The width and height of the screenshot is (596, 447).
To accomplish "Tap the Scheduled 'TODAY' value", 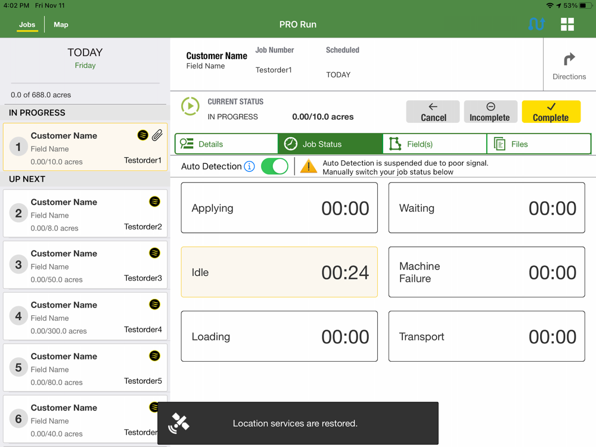I will pyautogui.click(x=339, y=75).
